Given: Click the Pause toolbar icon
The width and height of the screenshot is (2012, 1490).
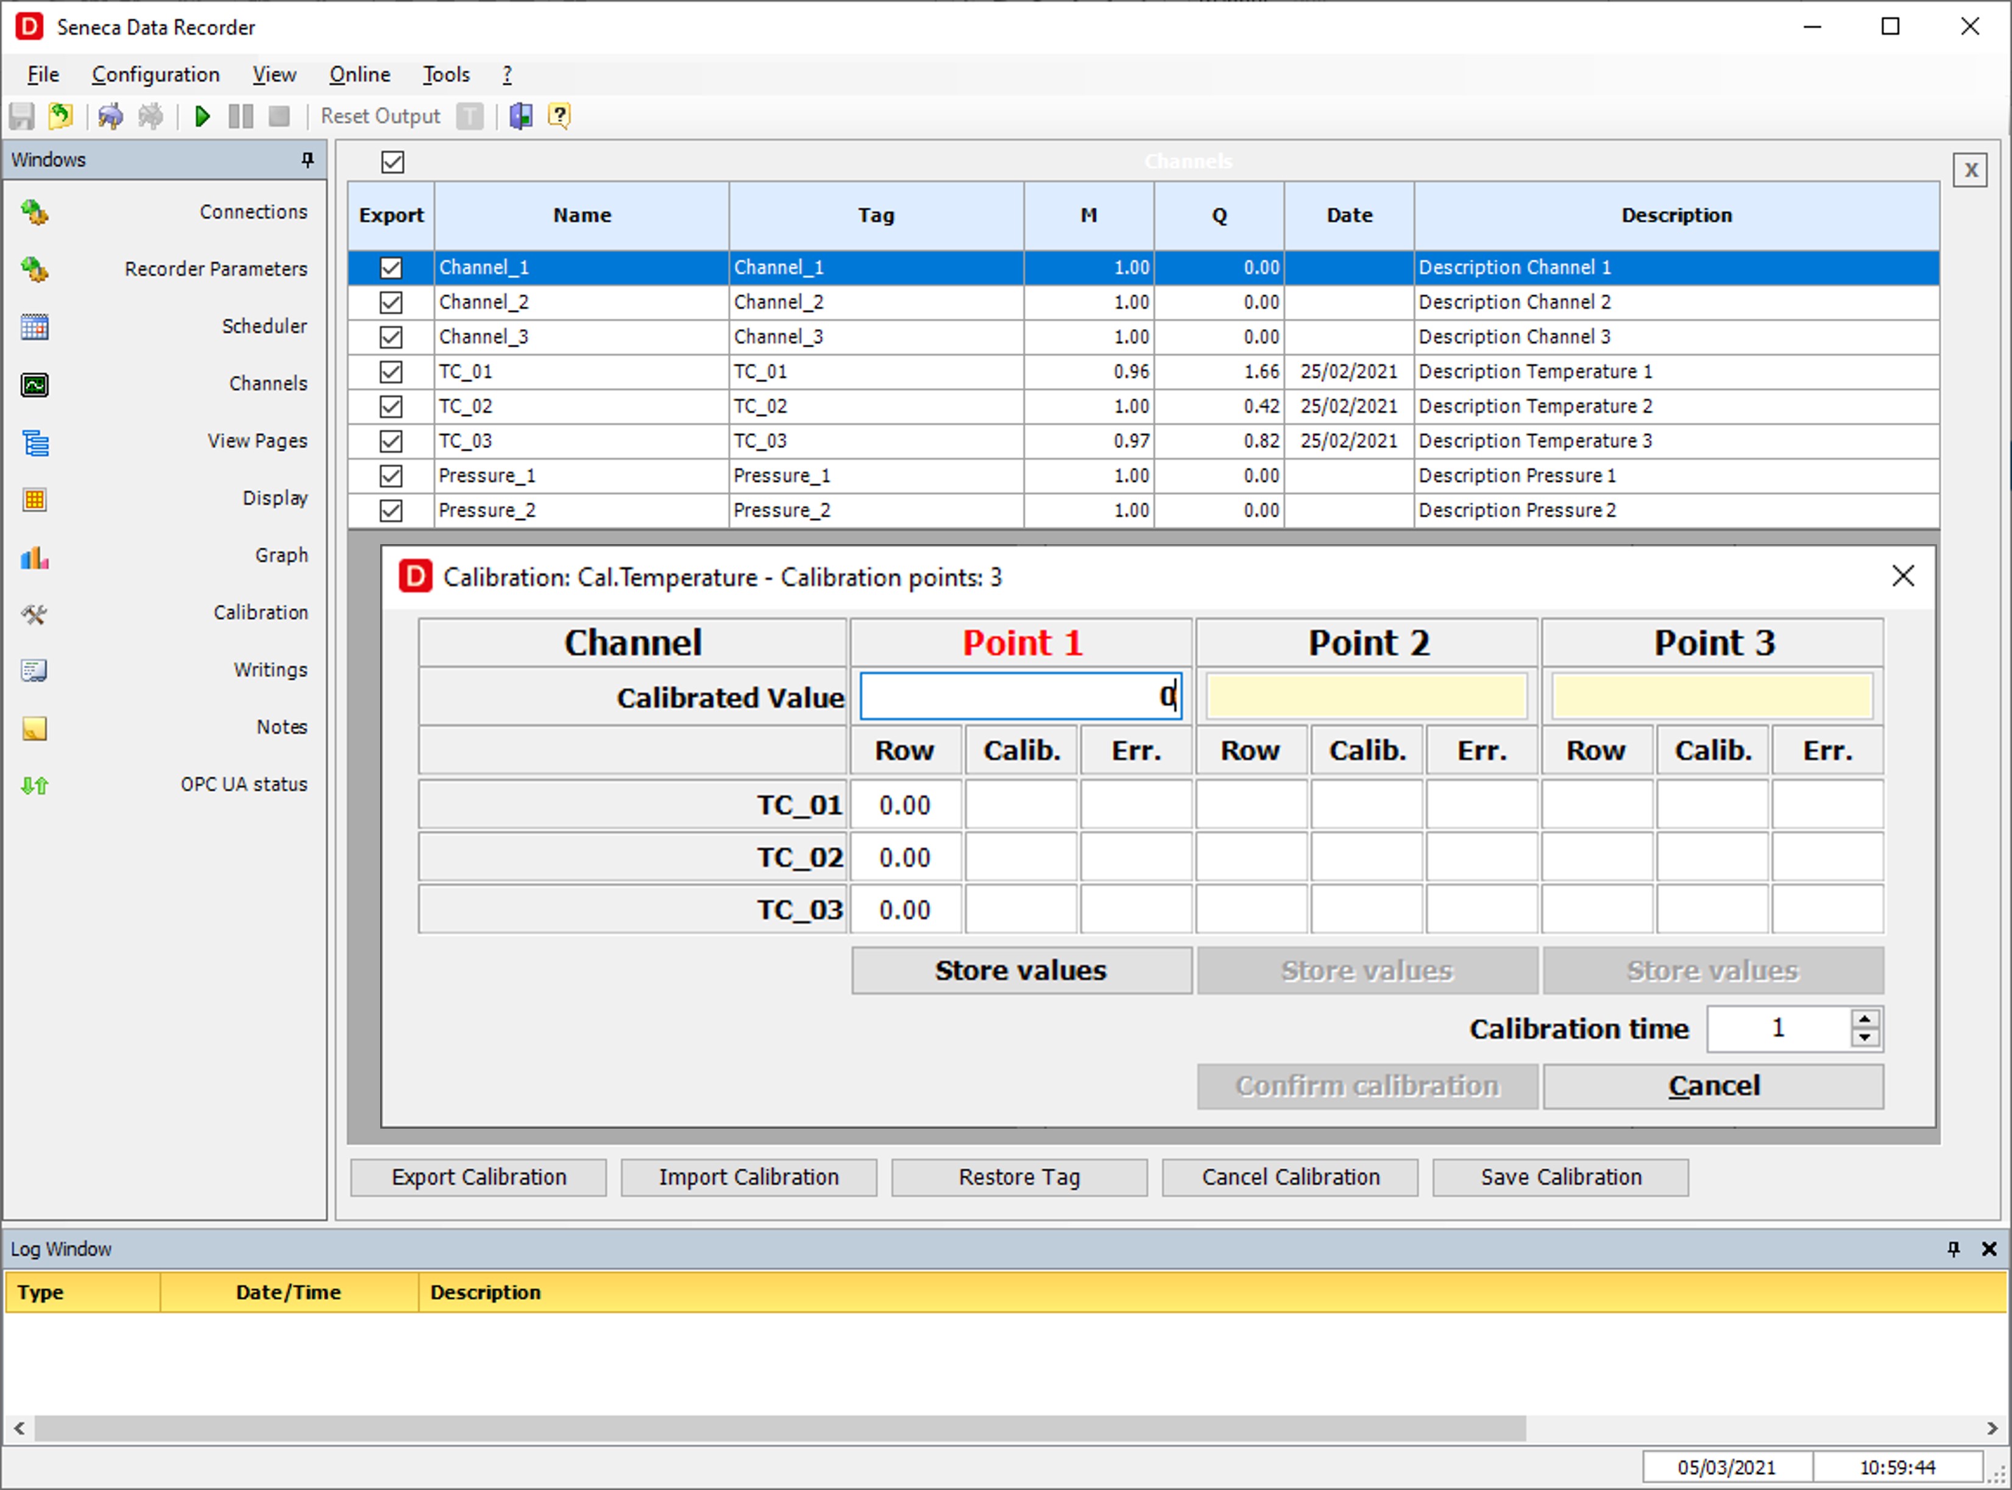Looking at the screenshot, I should [x=241, y=116].
